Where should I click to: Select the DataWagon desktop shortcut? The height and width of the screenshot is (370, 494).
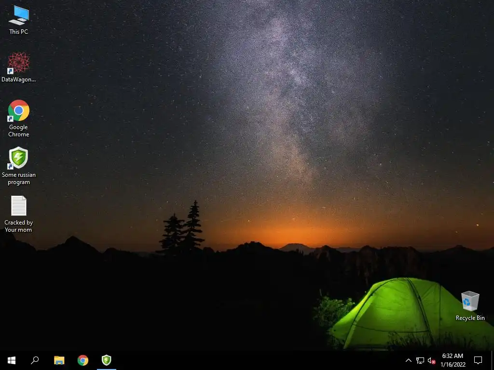(x=19, y=67)
